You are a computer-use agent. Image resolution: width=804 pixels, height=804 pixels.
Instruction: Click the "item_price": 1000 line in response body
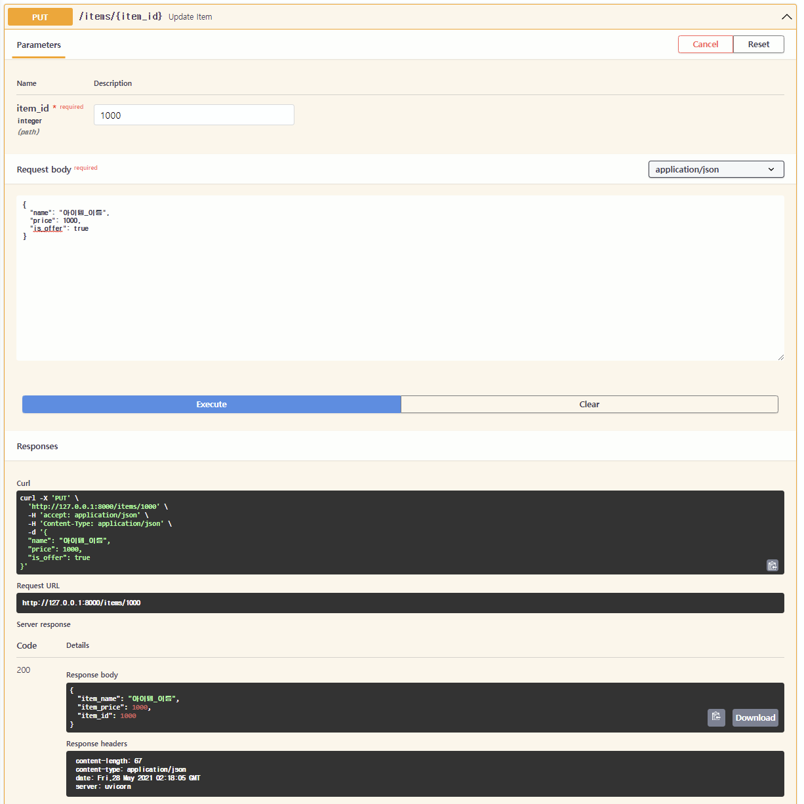point(114,707)
